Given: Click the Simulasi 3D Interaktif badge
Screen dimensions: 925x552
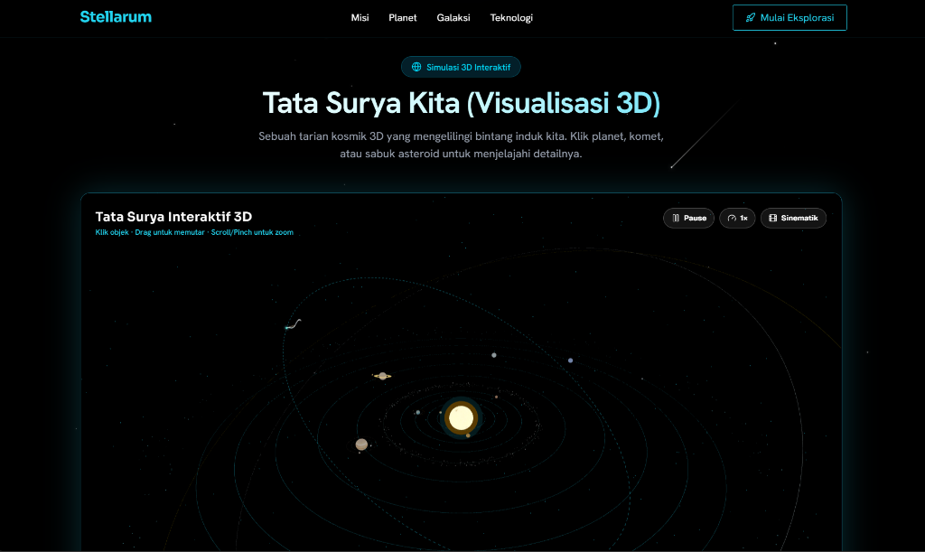Looking at the screenshot, I should click(x=461, y=67).
